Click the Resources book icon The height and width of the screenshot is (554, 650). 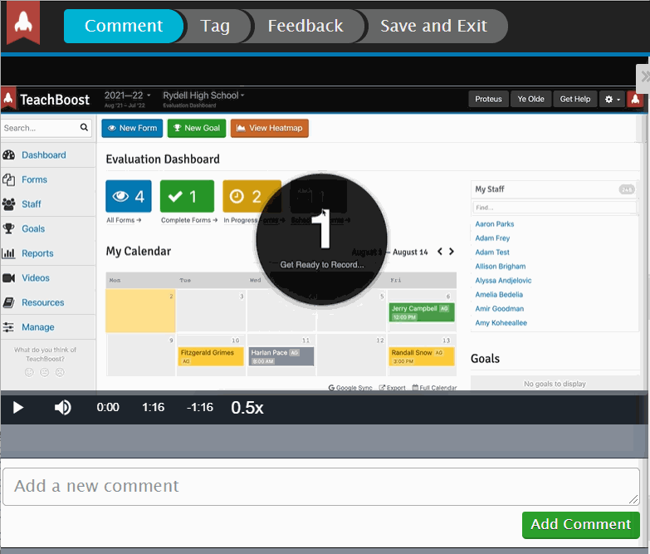[x=8, y=302]
